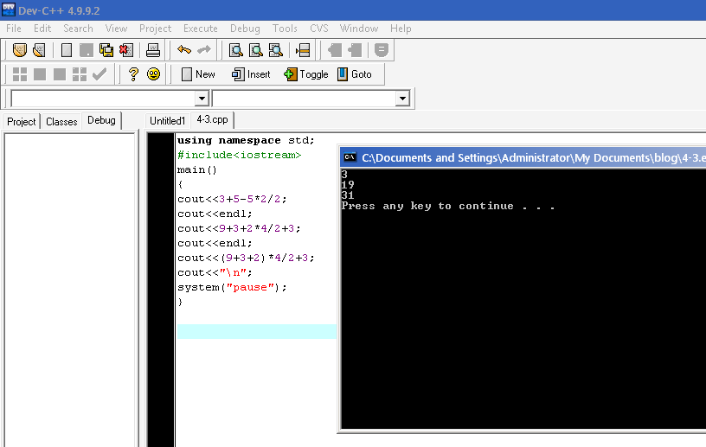This screenshot has height=447, width=706.
Task: Open Replace using second magnifier icon
Action: [x=256, y=50]
